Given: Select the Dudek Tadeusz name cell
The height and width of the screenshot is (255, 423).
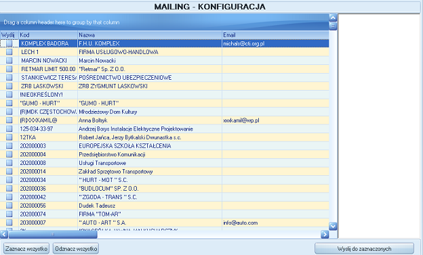Looking at the screenshot, I should [x=150, y=206].
